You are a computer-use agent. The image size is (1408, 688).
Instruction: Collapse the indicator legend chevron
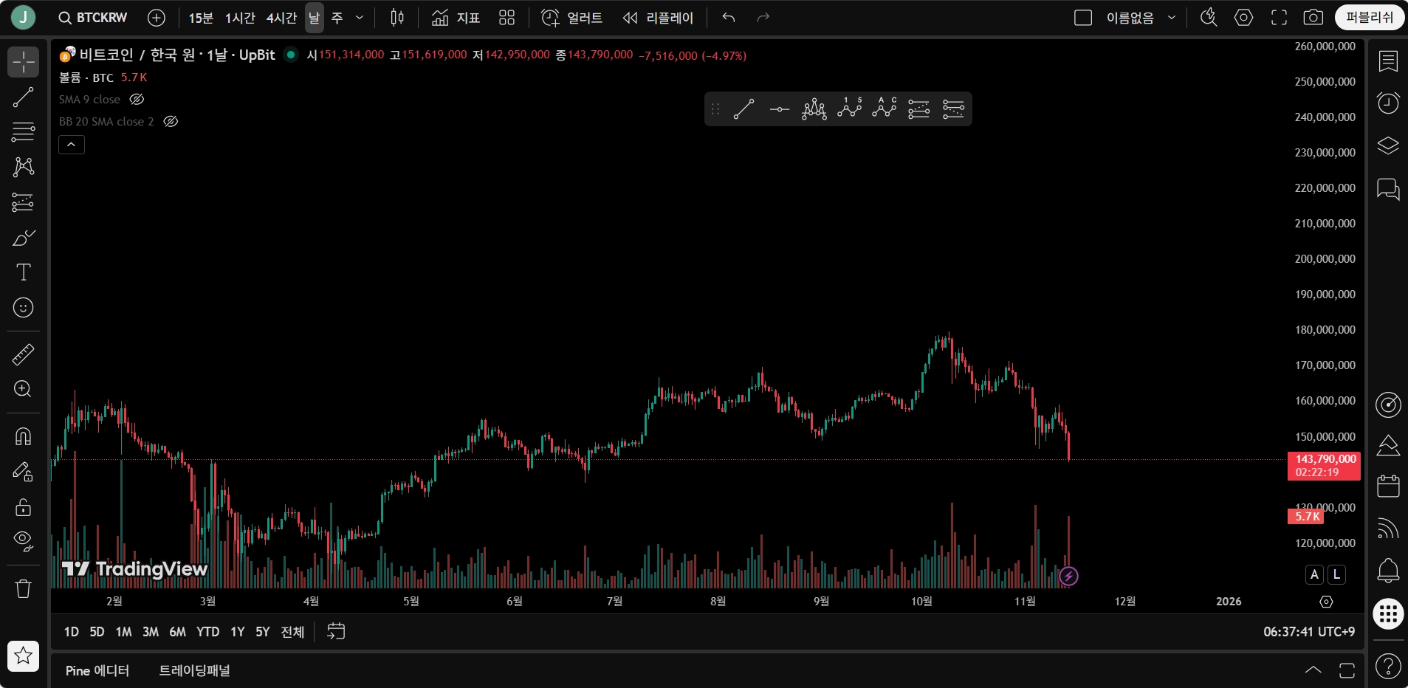[72, 145]
